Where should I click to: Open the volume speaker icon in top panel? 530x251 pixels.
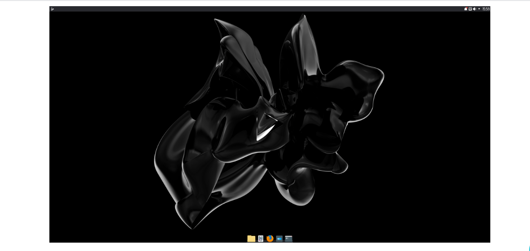474,9
